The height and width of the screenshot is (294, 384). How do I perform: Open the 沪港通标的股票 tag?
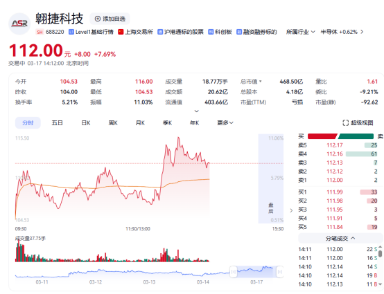(x=180, y=32)
